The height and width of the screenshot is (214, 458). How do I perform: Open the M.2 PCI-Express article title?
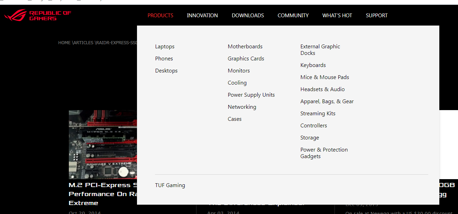(x=103, y=194)
